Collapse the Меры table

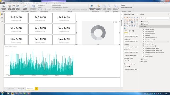click(140, 26)
